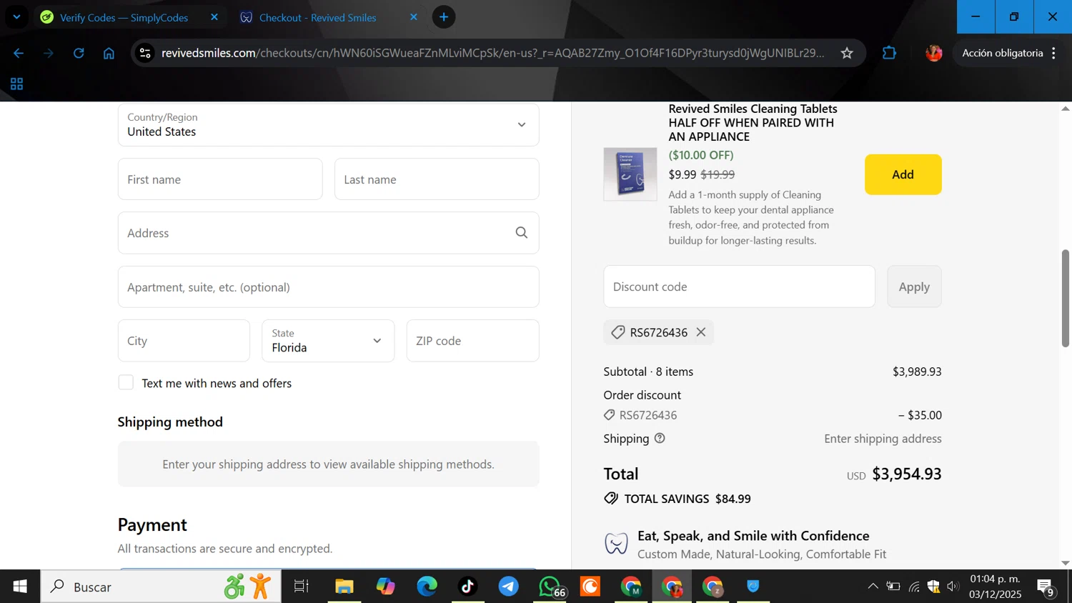Screen dimensions: 1072x603
Task: Select the Checkout - Revived Smiles tab
Action: (x=318, y=17)
